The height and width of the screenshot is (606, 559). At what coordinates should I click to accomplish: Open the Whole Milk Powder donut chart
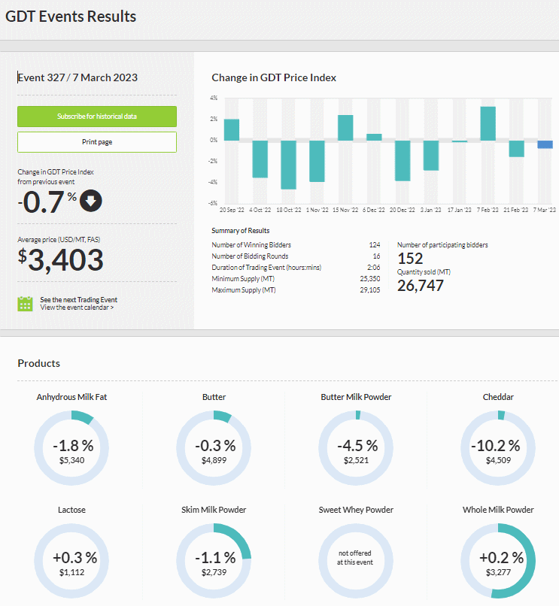[498, 561]
